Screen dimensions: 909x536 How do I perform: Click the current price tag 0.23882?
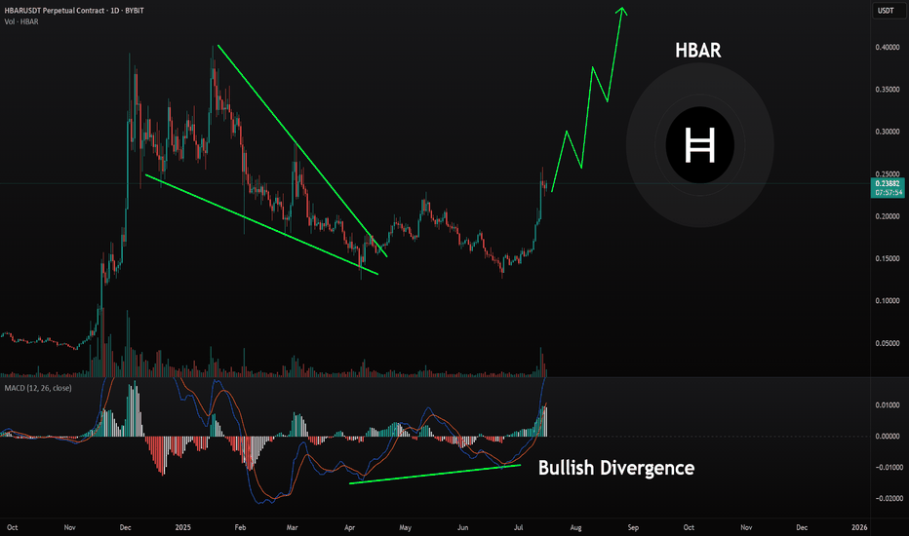[x=888, y=183]
